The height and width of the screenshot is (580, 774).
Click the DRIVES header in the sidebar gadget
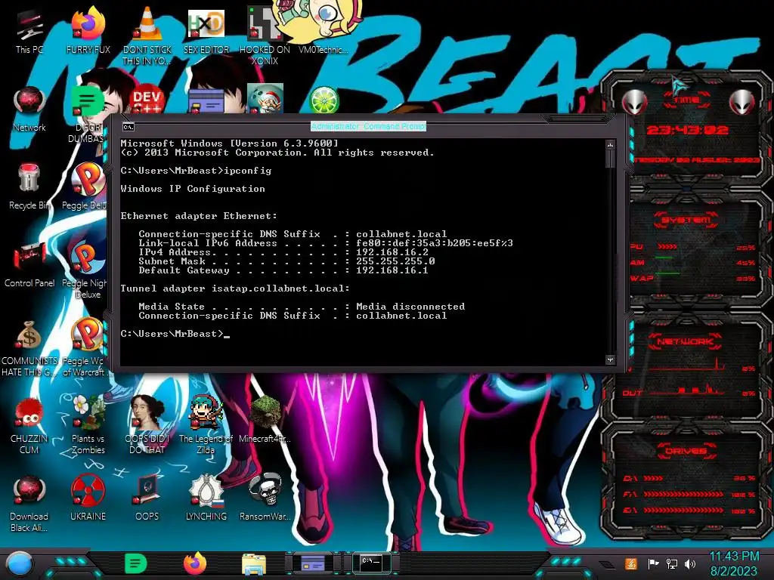coord(685,451)
